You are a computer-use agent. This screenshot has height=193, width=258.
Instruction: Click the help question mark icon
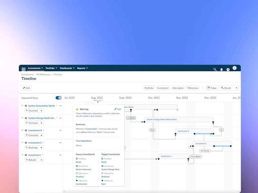[x=228, y=69]
